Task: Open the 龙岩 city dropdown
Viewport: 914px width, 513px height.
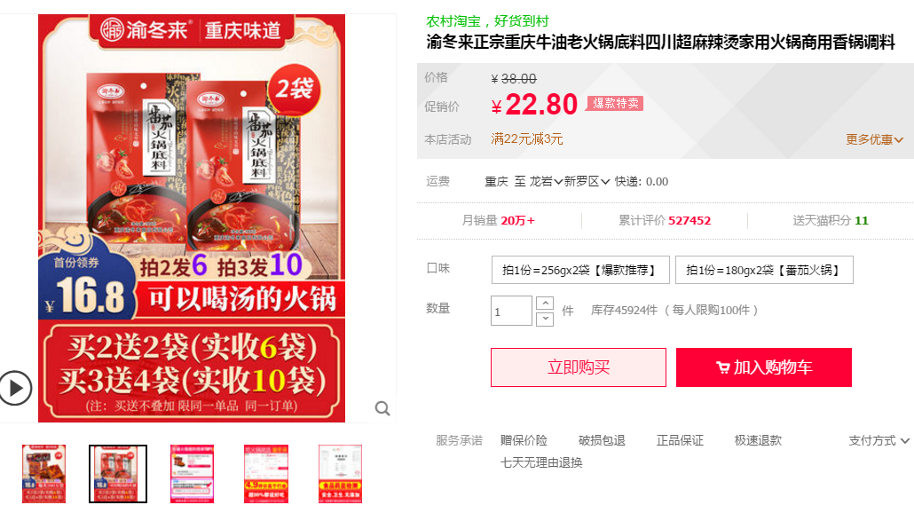Action: pos(546,182)
